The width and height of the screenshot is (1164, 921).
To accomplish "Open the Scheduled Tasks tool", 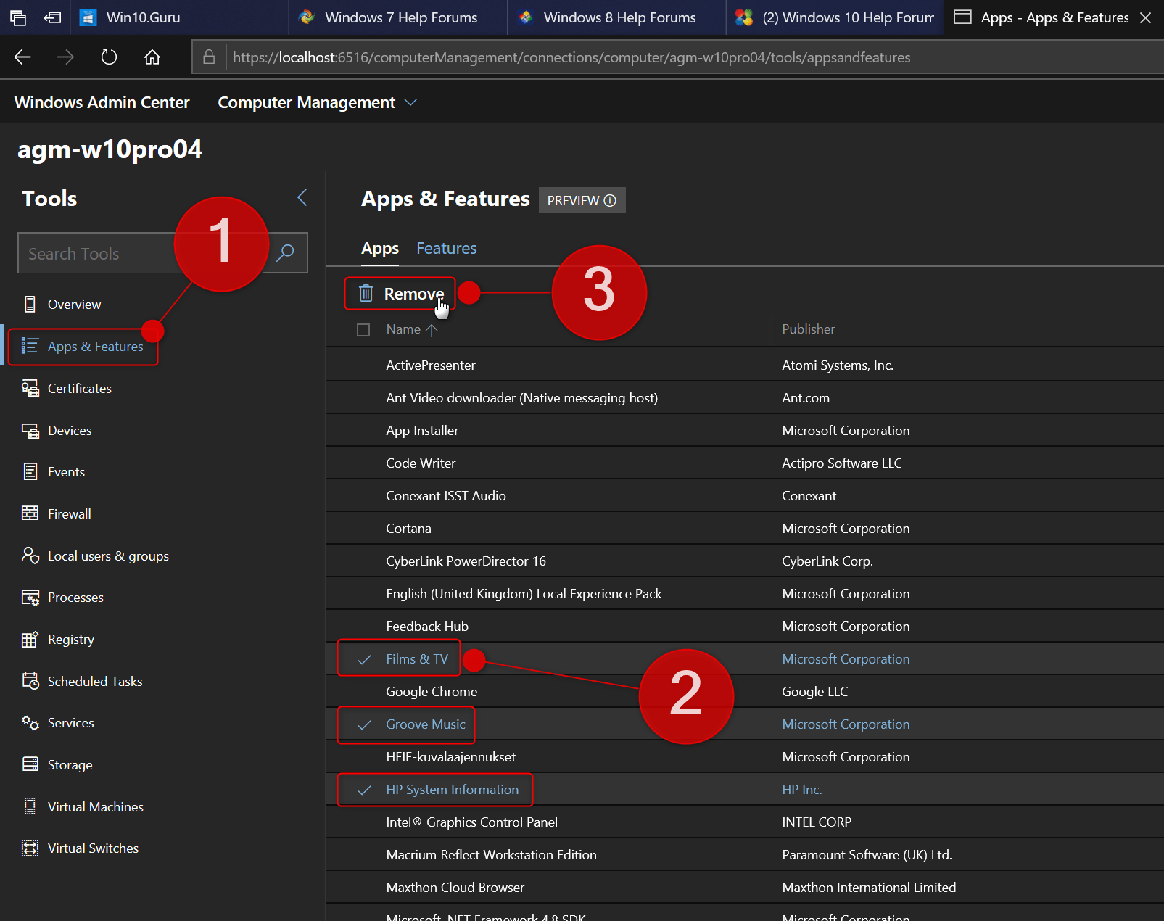I will (x=94, y=681).
